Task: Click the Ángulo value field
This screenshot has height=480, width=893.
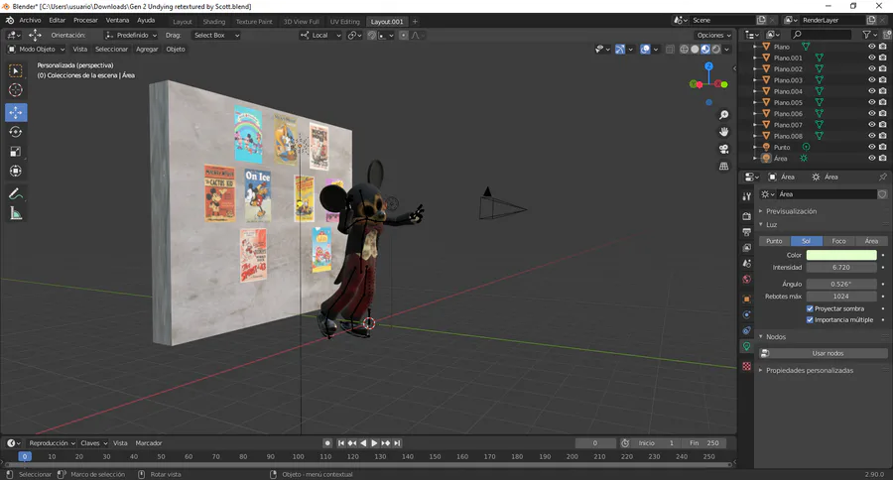Action: coord(841,284)
